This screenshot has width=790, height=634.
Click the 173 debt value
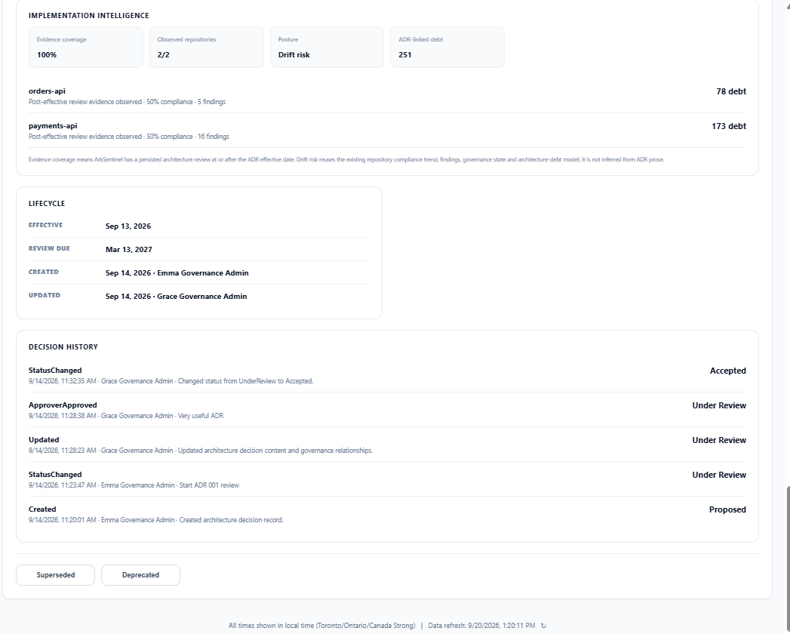tap(729, 126)
